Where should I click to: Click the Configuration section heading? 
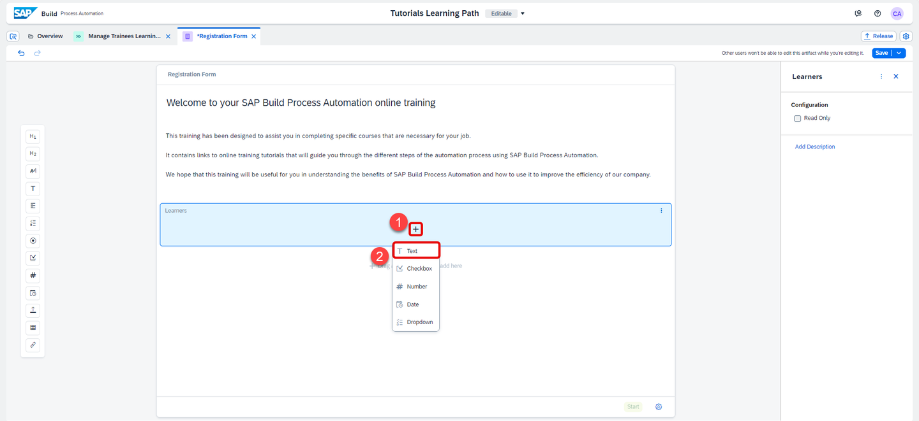coord(809,105)
